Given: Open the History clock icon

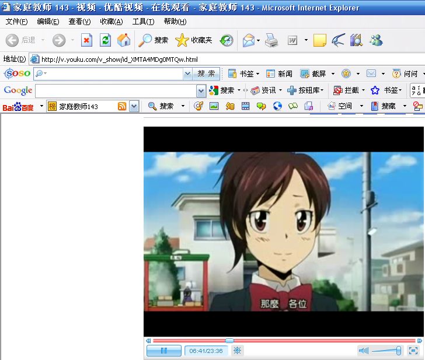Looking at the screenshot, I should point(227,40).
